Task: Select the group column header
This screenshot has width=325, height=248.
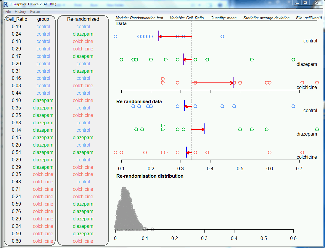Action: (43, 19)
